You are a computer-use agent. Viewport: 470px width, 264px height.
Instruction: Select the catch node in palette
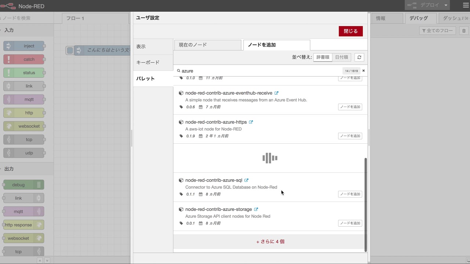click(24, 59)
